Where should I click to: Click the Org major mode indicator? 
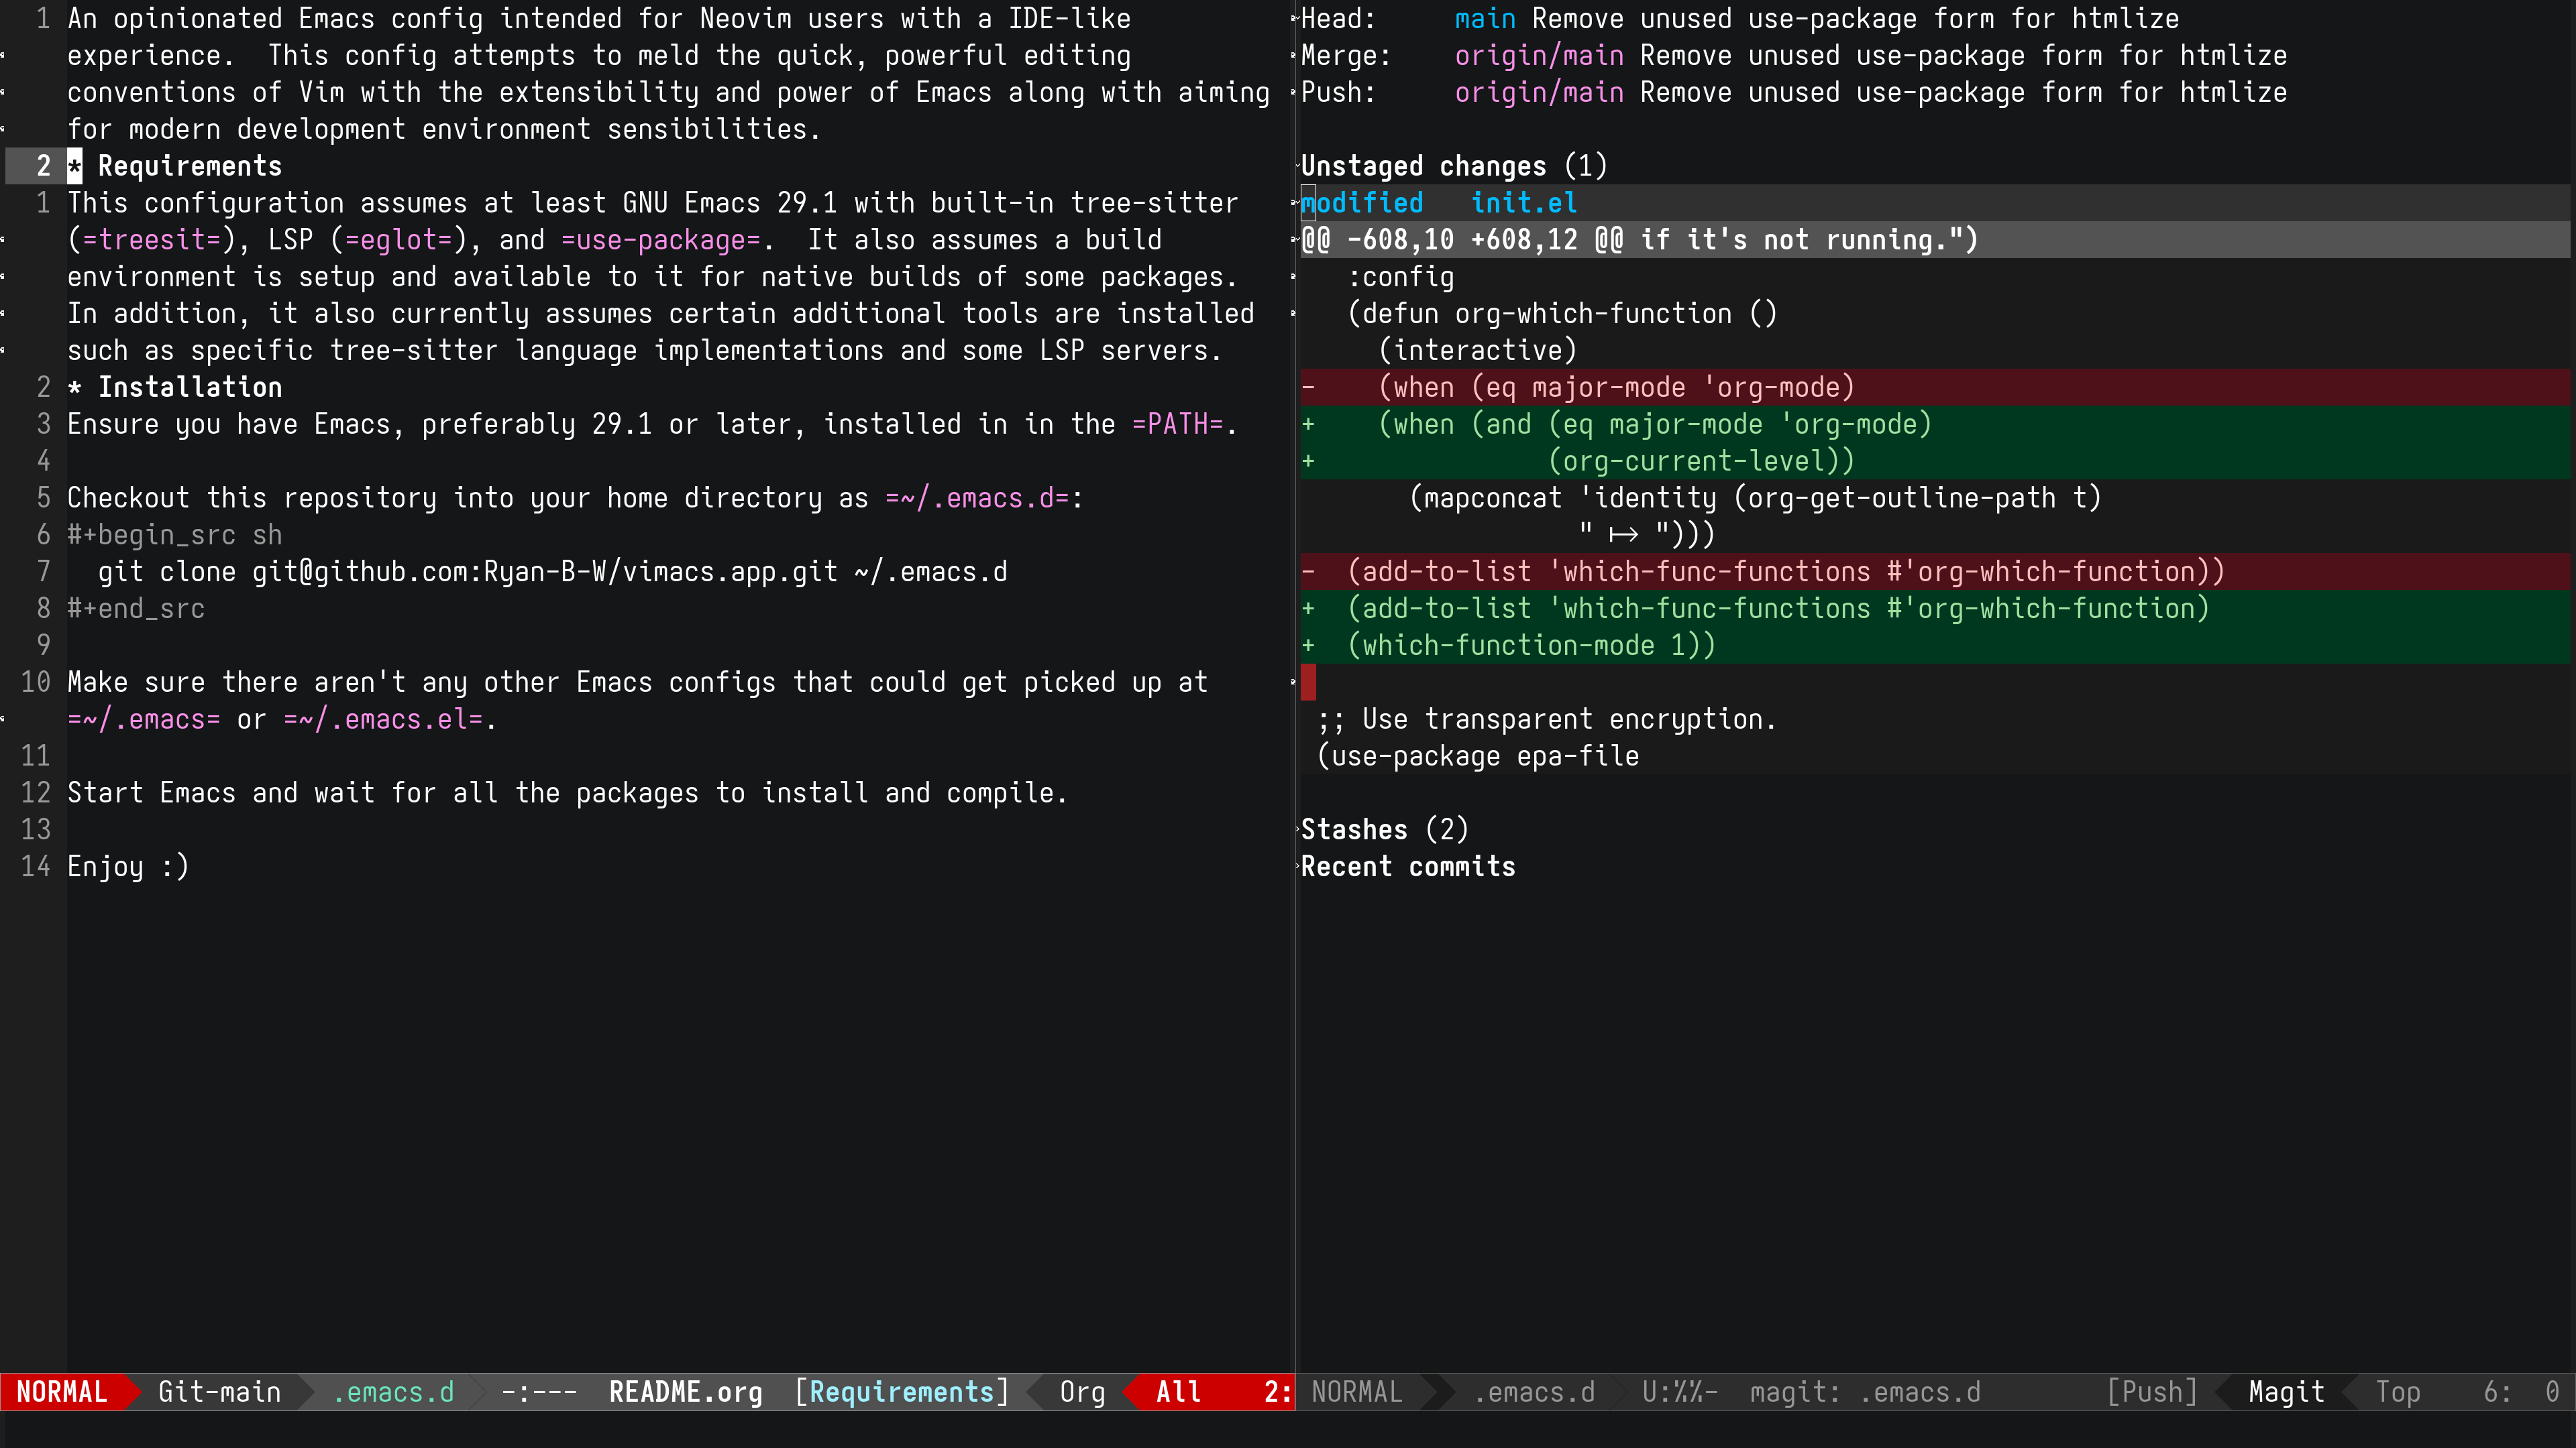click(x=1082, y=1392)
